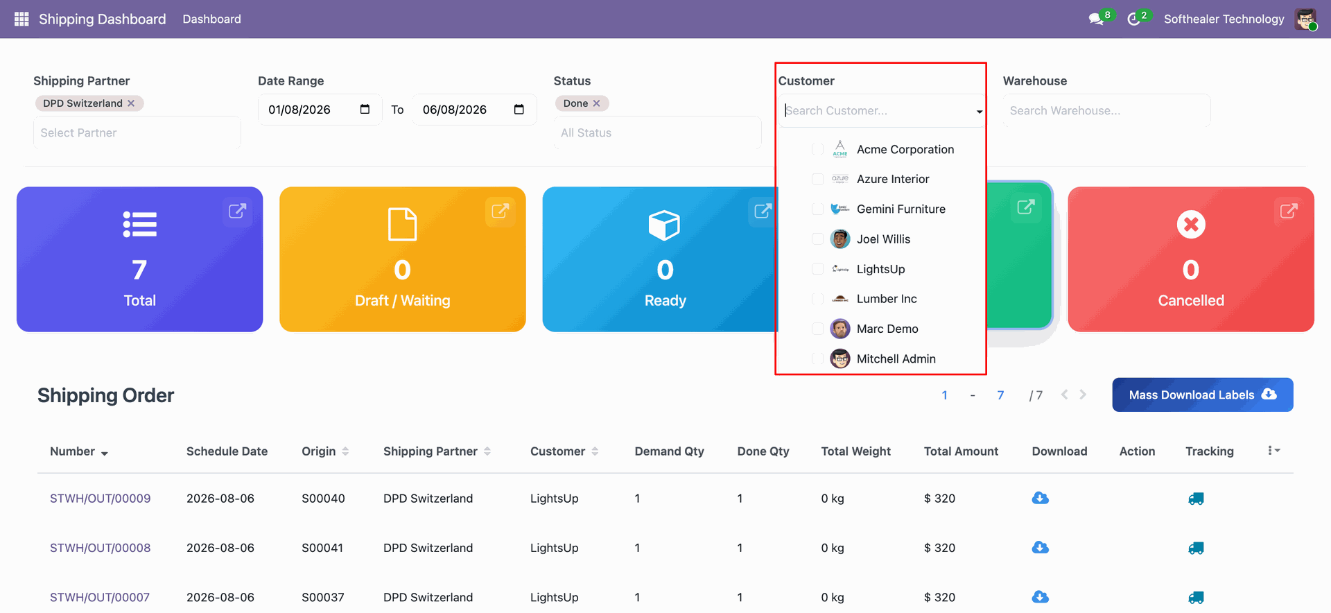Sort table by Origin column

click(325, 451)
